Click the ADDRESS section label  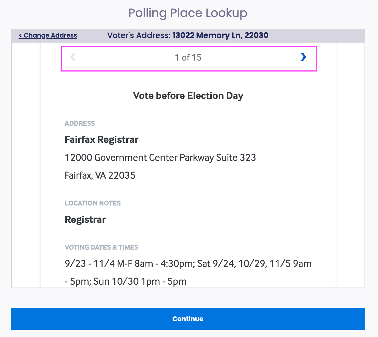pos(80,123)
